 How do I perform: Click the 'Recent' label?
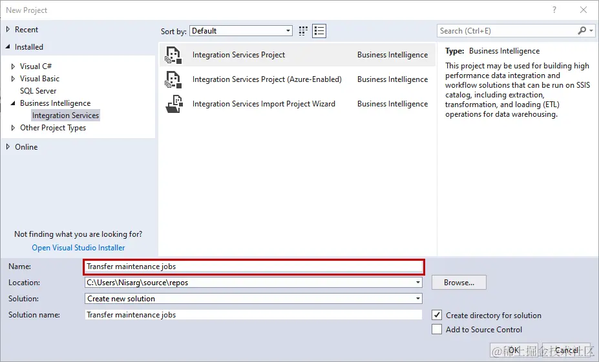[x=26, y=30]
